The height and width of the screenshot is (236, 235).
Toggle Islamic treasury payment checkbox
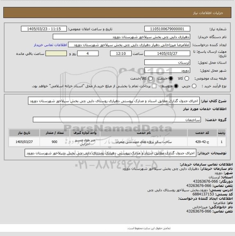coord(154,86)
